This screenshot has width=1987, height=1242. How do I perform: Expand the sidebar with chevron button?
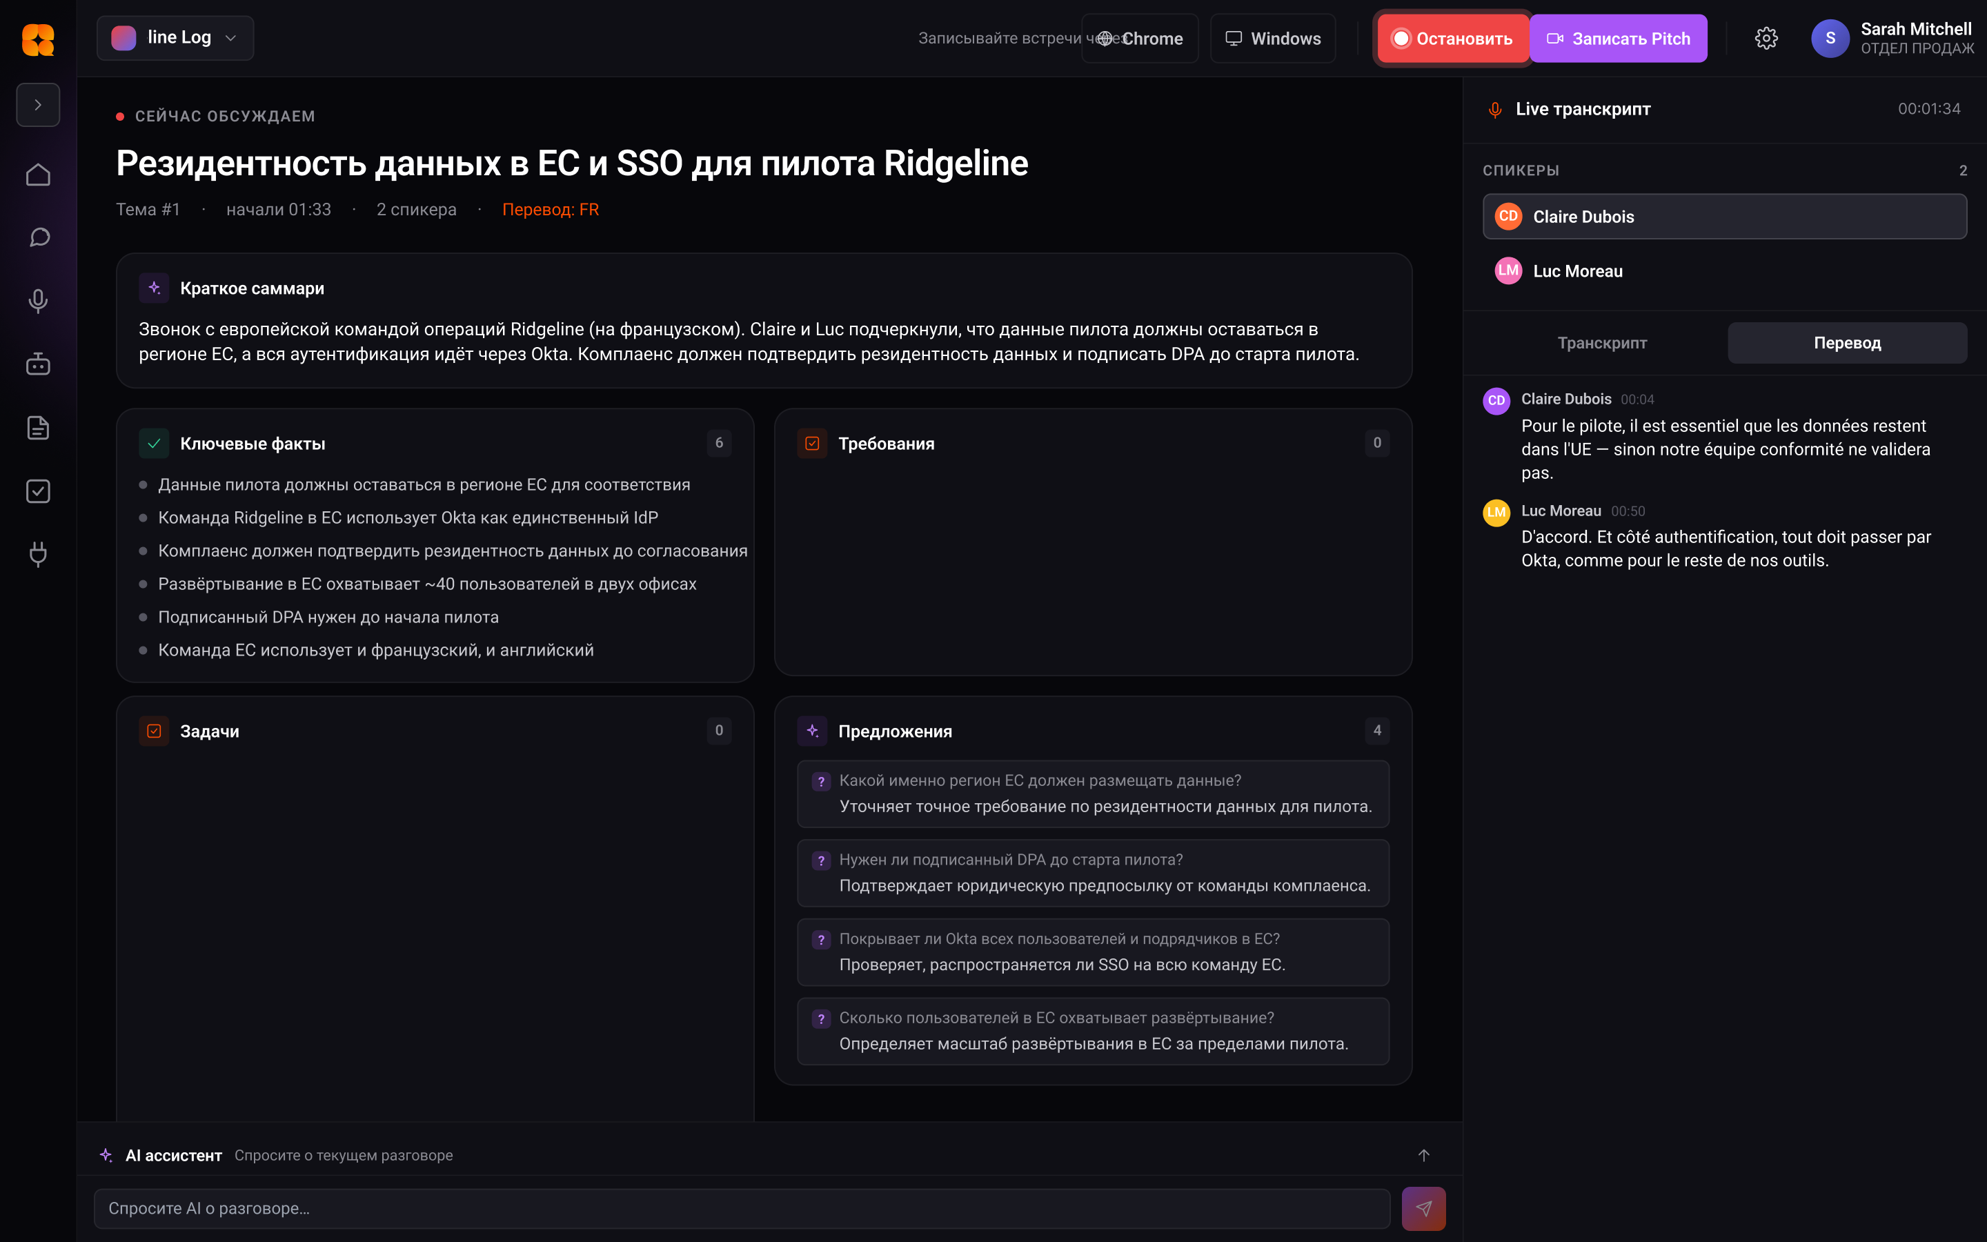tap(38, 105)
